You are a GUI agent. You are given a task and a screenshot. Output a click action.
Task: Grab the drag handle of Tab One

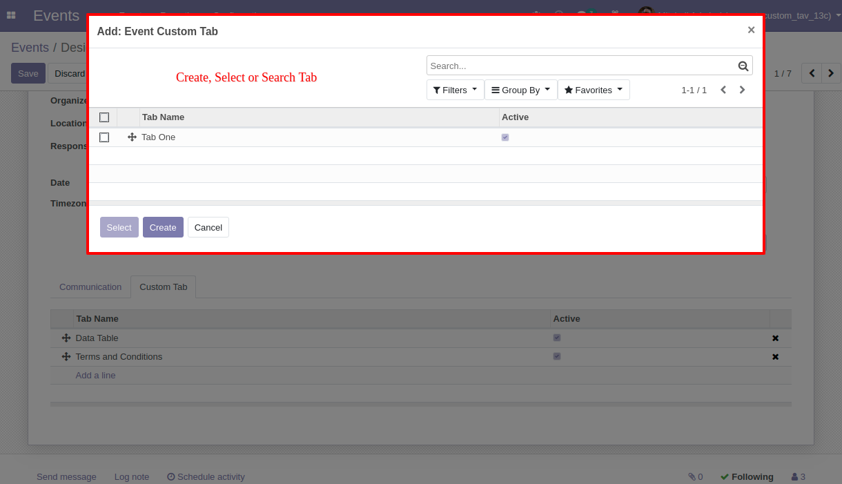[132, 137]
